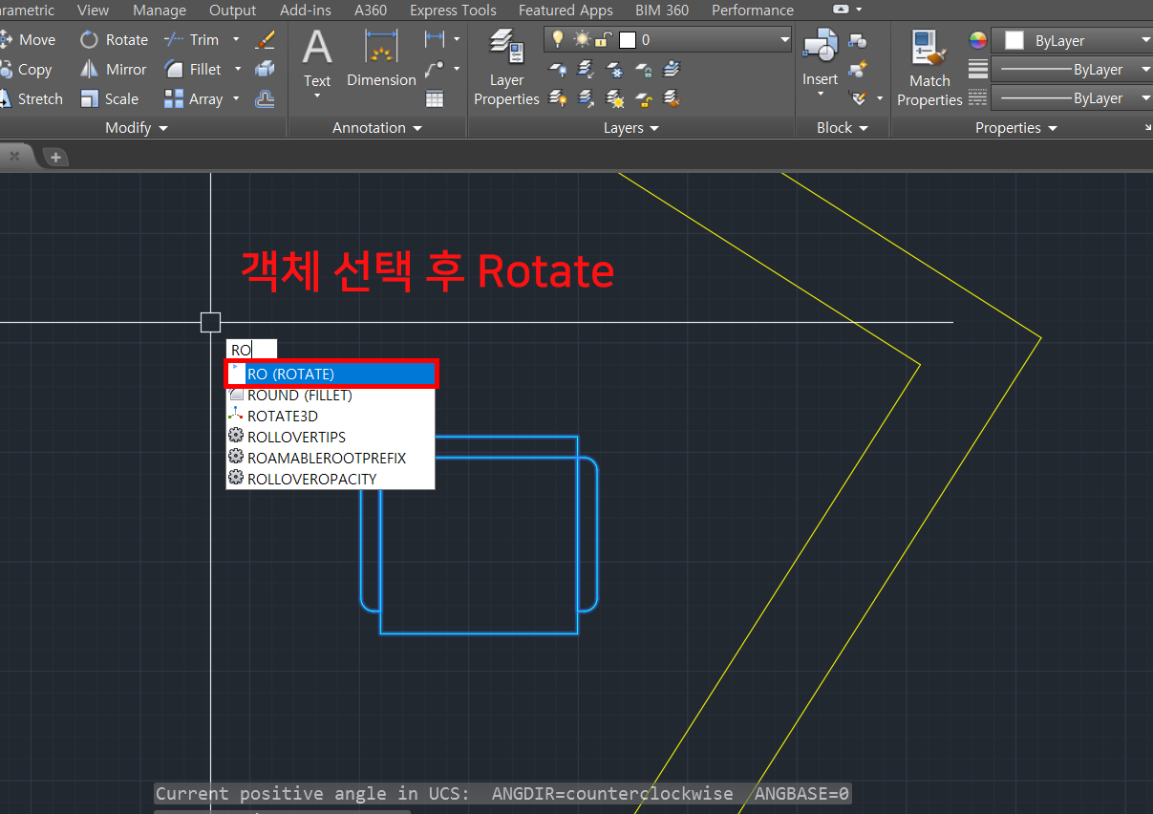
Task: Click the Create Block icon
Action: click(x=858, y=40)
